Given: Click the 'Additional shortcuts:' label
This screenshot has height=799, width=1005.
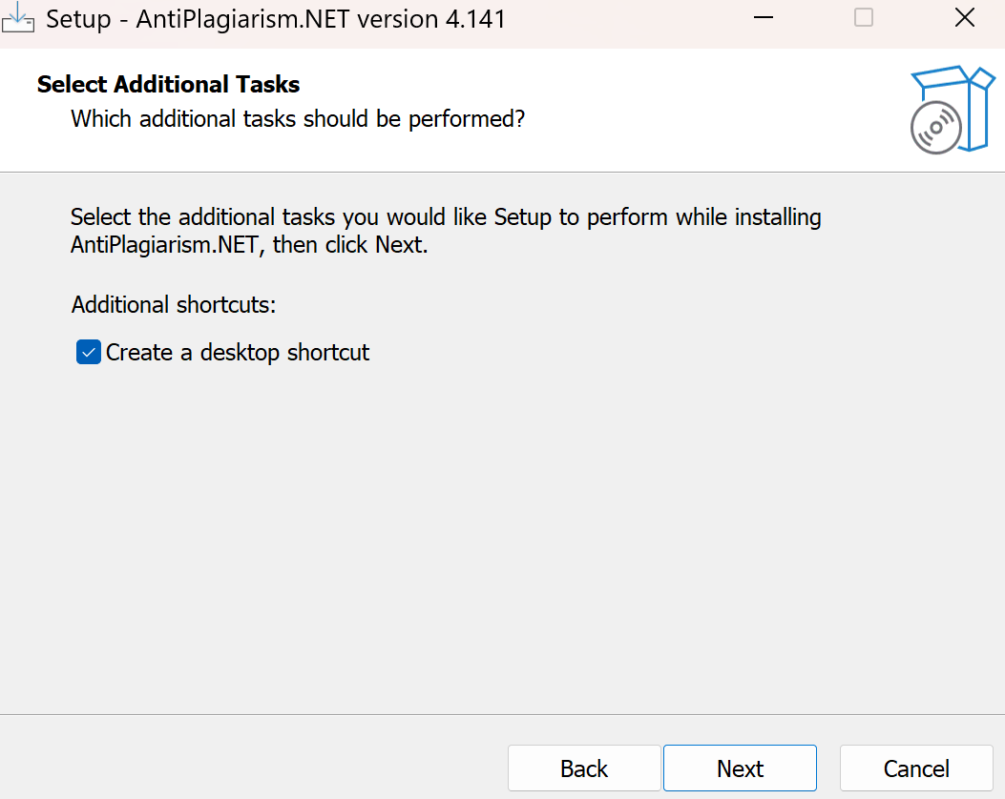Looking at the screenshot, I should click(x=173, y=305).
